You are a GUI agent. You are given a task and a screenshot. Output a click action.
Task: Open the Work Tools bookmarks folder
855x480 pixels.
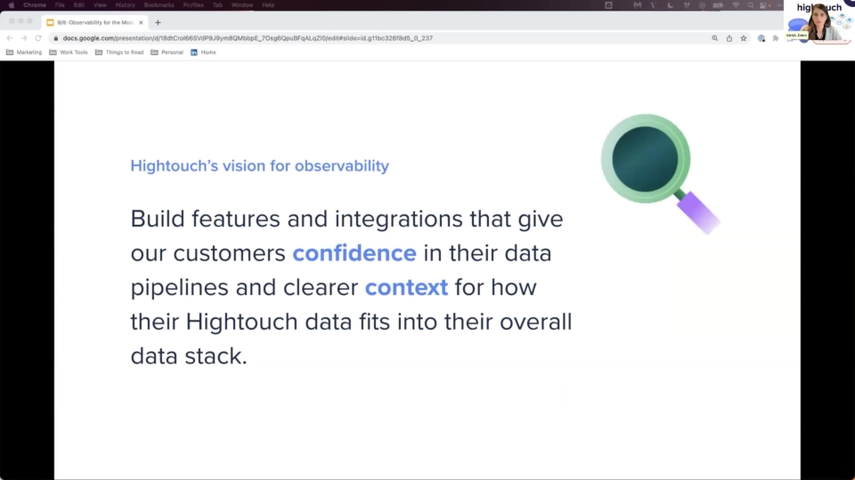(69, 52)
